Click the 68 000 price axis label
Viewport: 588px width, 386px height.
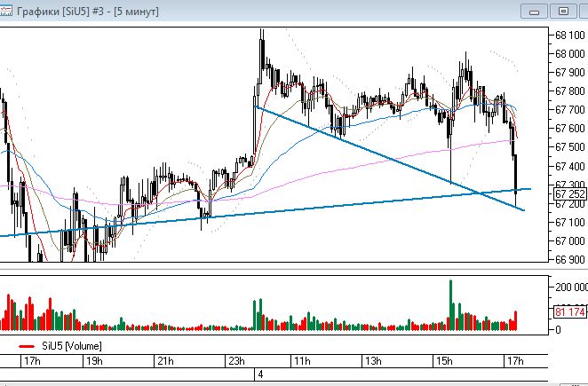pyautogui.click(x=570, y=54)
